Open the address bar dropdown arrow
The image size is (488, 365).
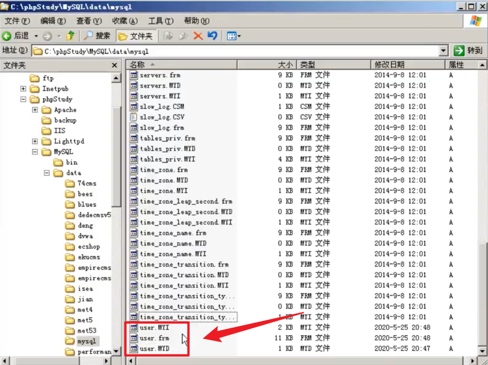point(443,51)
